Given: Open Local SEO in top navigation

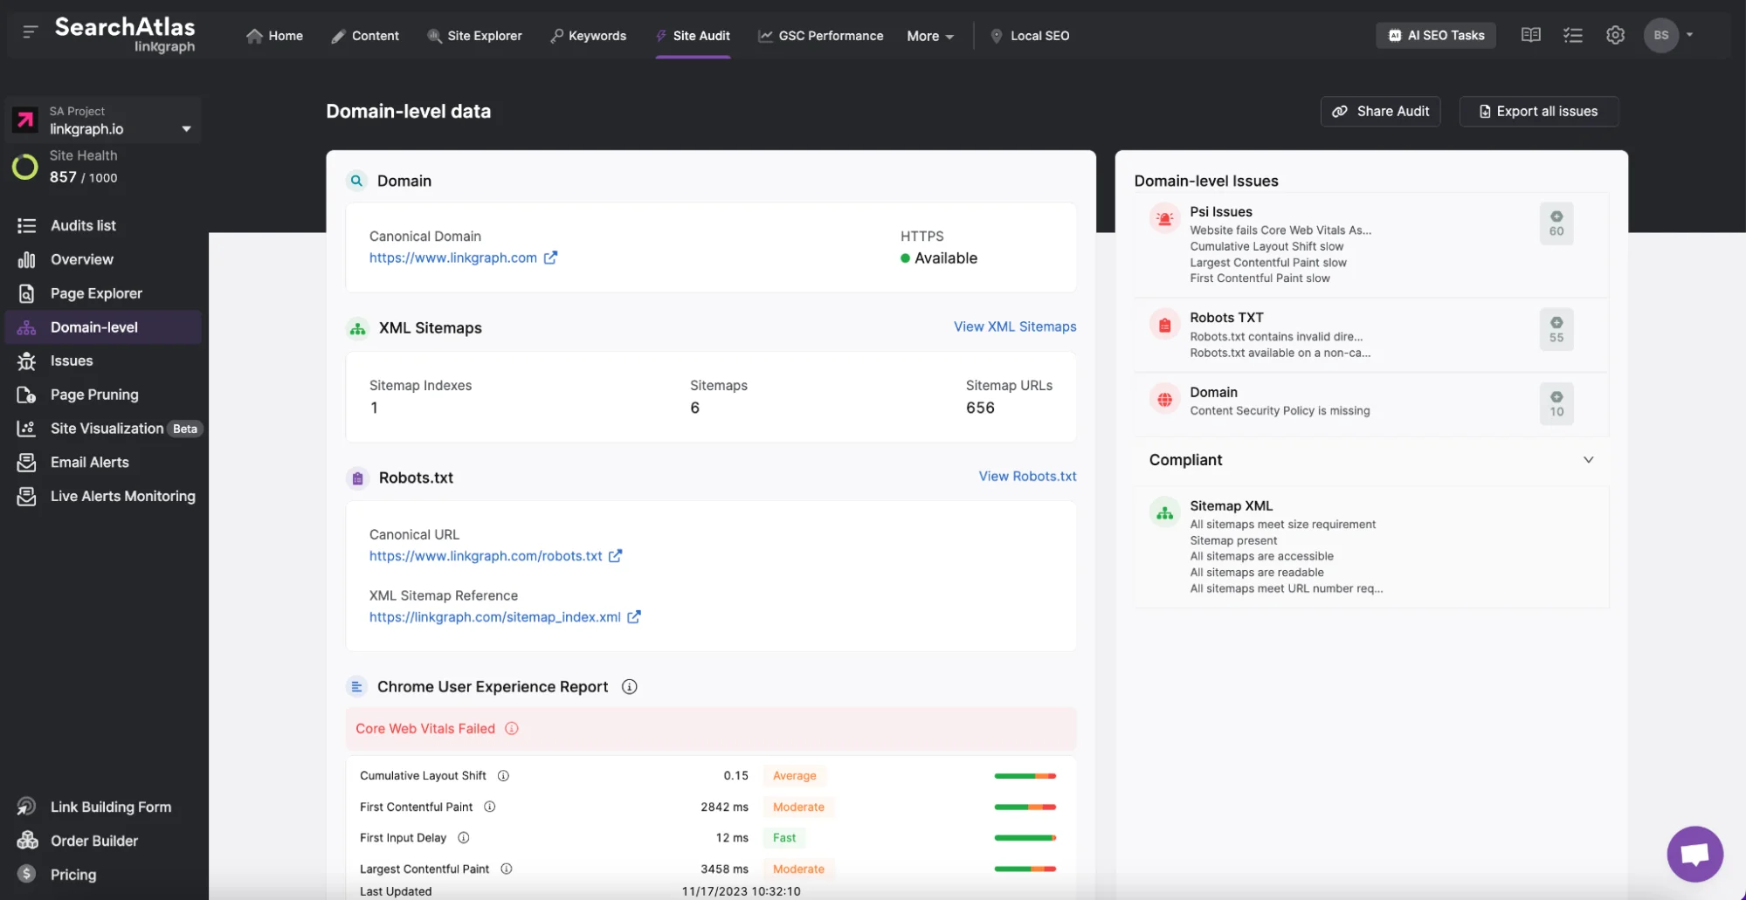Looking at the screenshot, I should (1029, 36).
